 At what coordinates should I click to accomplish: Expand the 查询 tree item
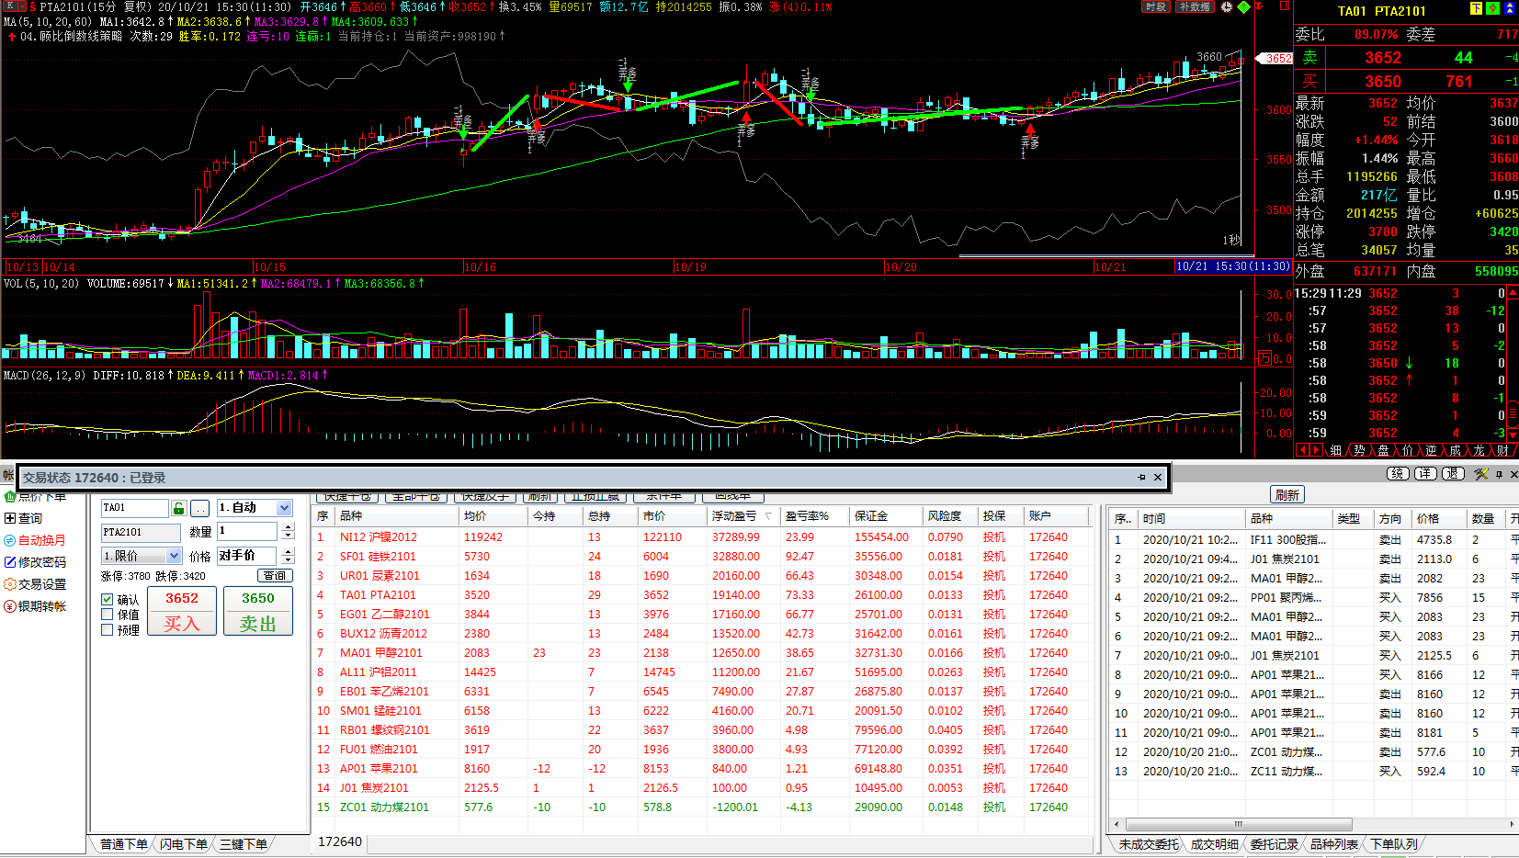[x=10, y=518]
